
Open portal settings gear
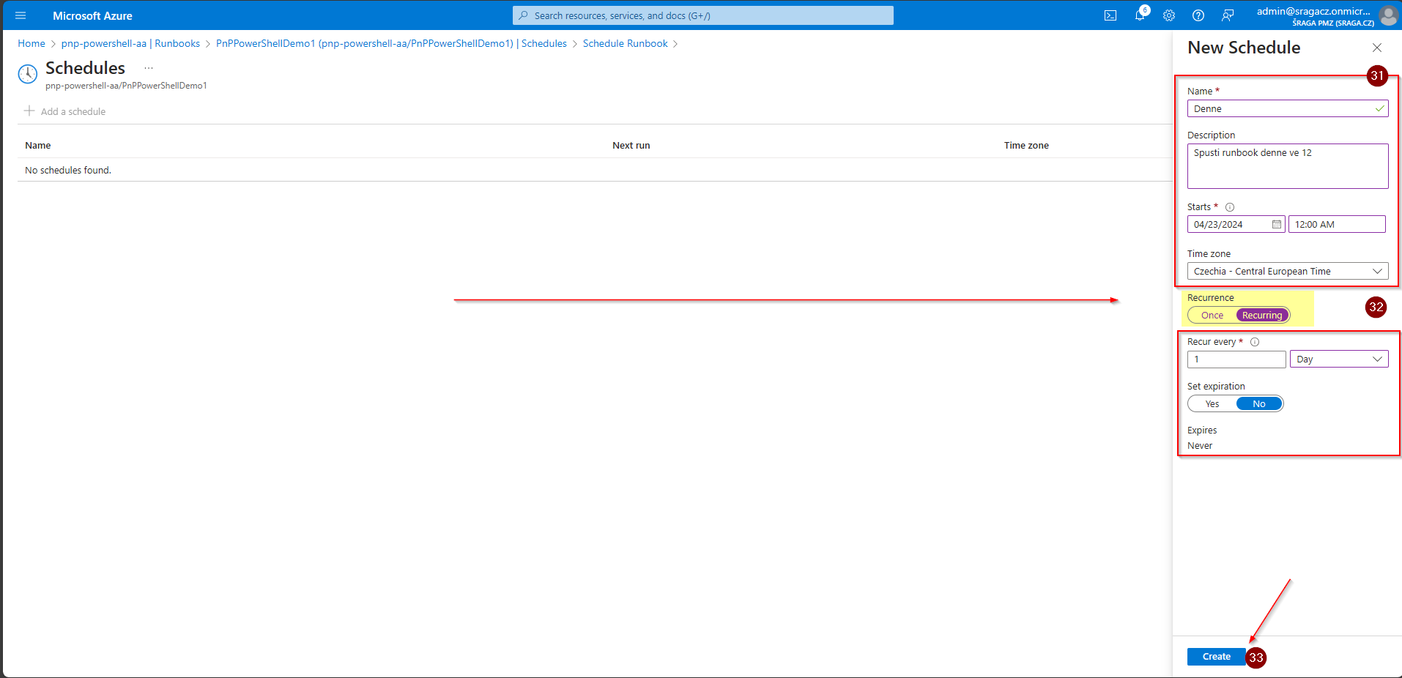click(1169, 15)
